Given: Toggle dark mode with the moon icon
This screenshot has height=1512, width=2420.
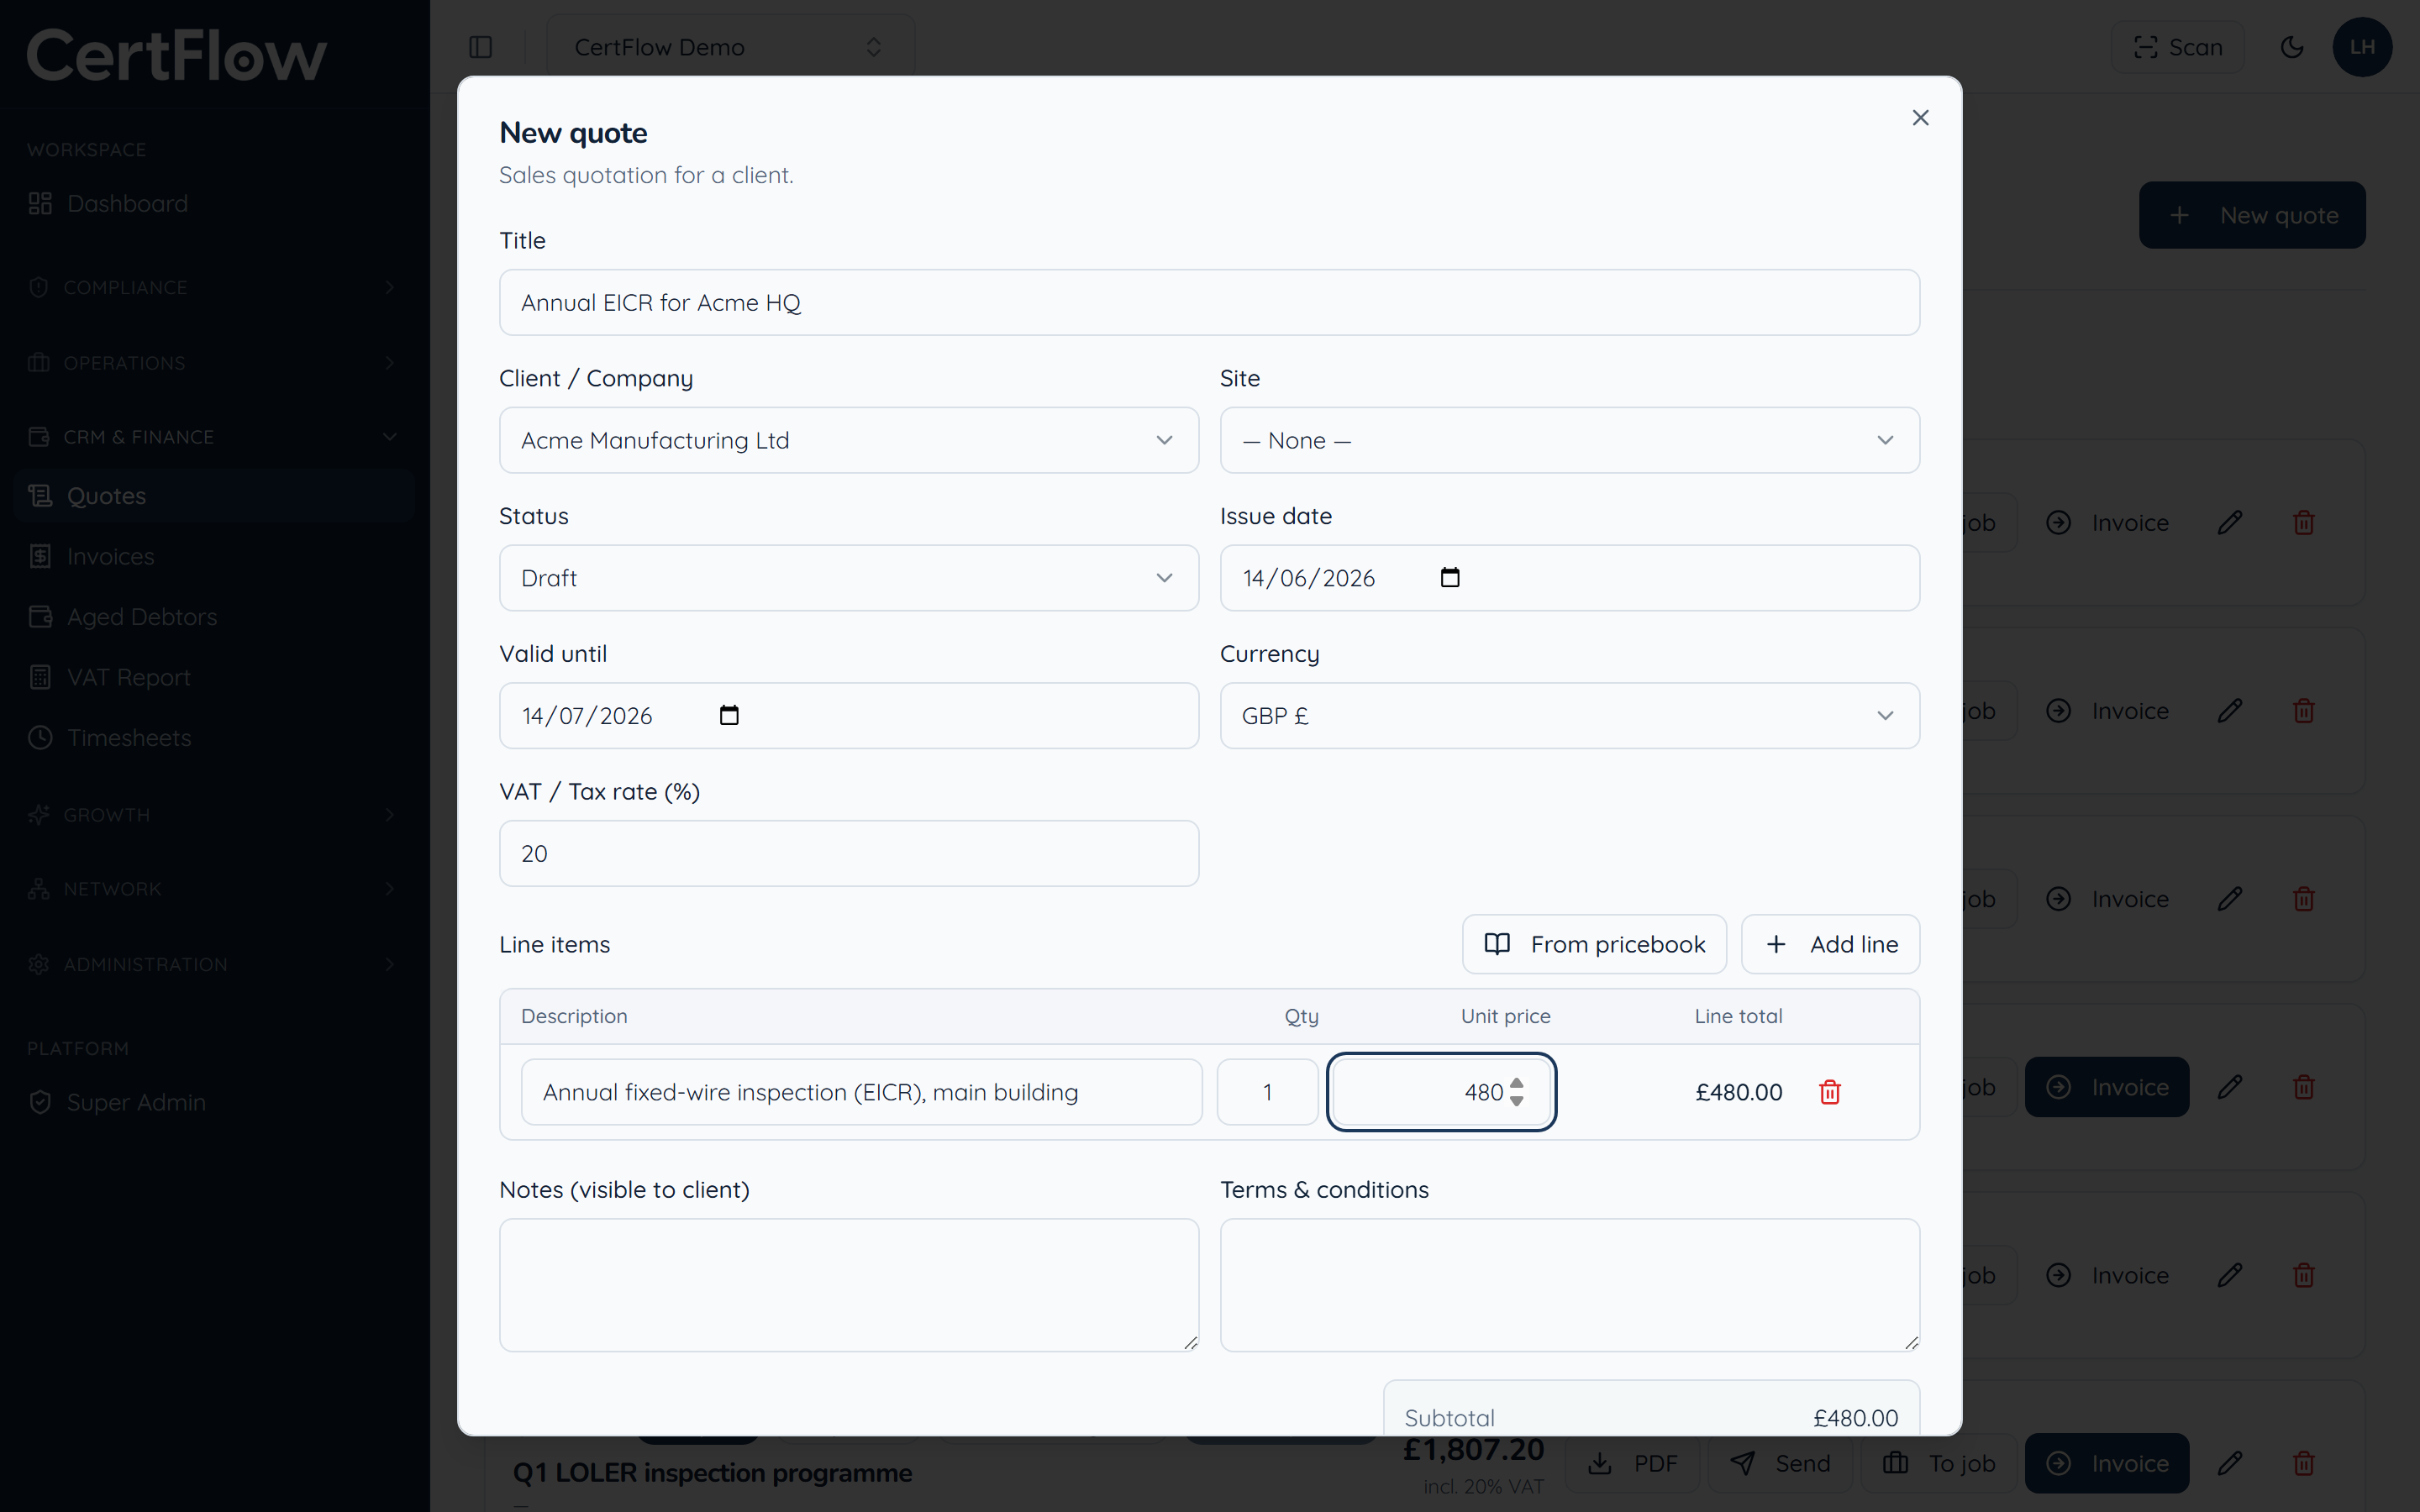Looking at the screenshot, I should (2292, 47).
